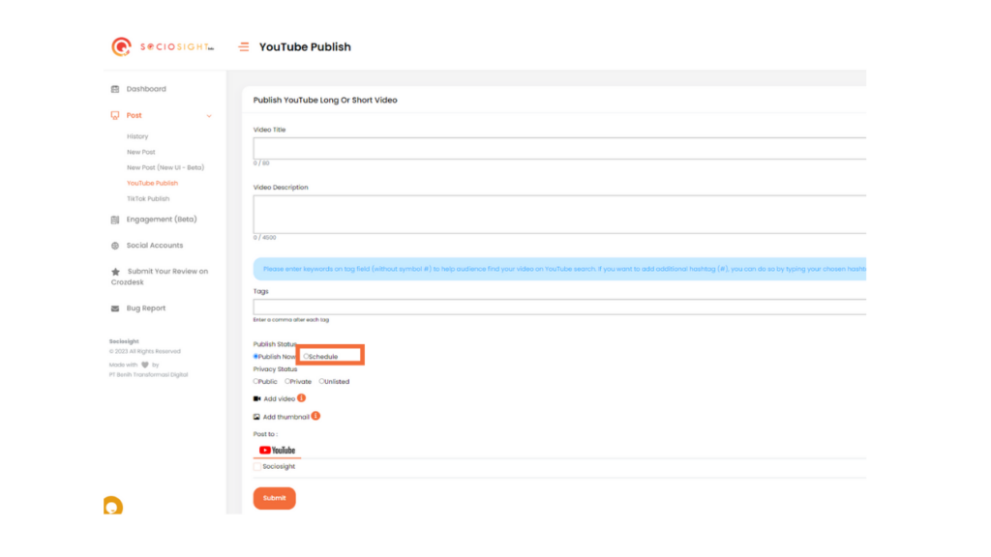Click the Add video link
The image size is (991, 557).
click(280, 399)
